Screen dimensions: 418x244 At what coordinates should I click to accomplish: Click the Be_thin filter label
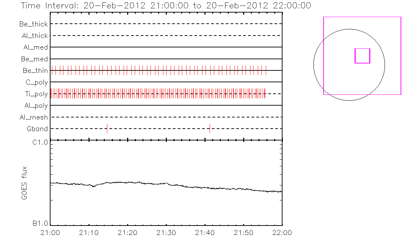click(x=35, y=71)
